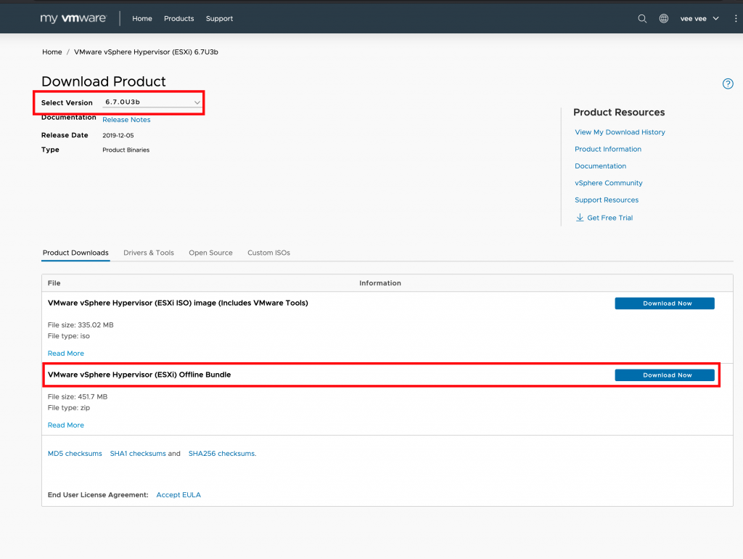Switch to the Custom ISOs tab
The width and height of the screenshot is (743, 559).
[268, 253]
